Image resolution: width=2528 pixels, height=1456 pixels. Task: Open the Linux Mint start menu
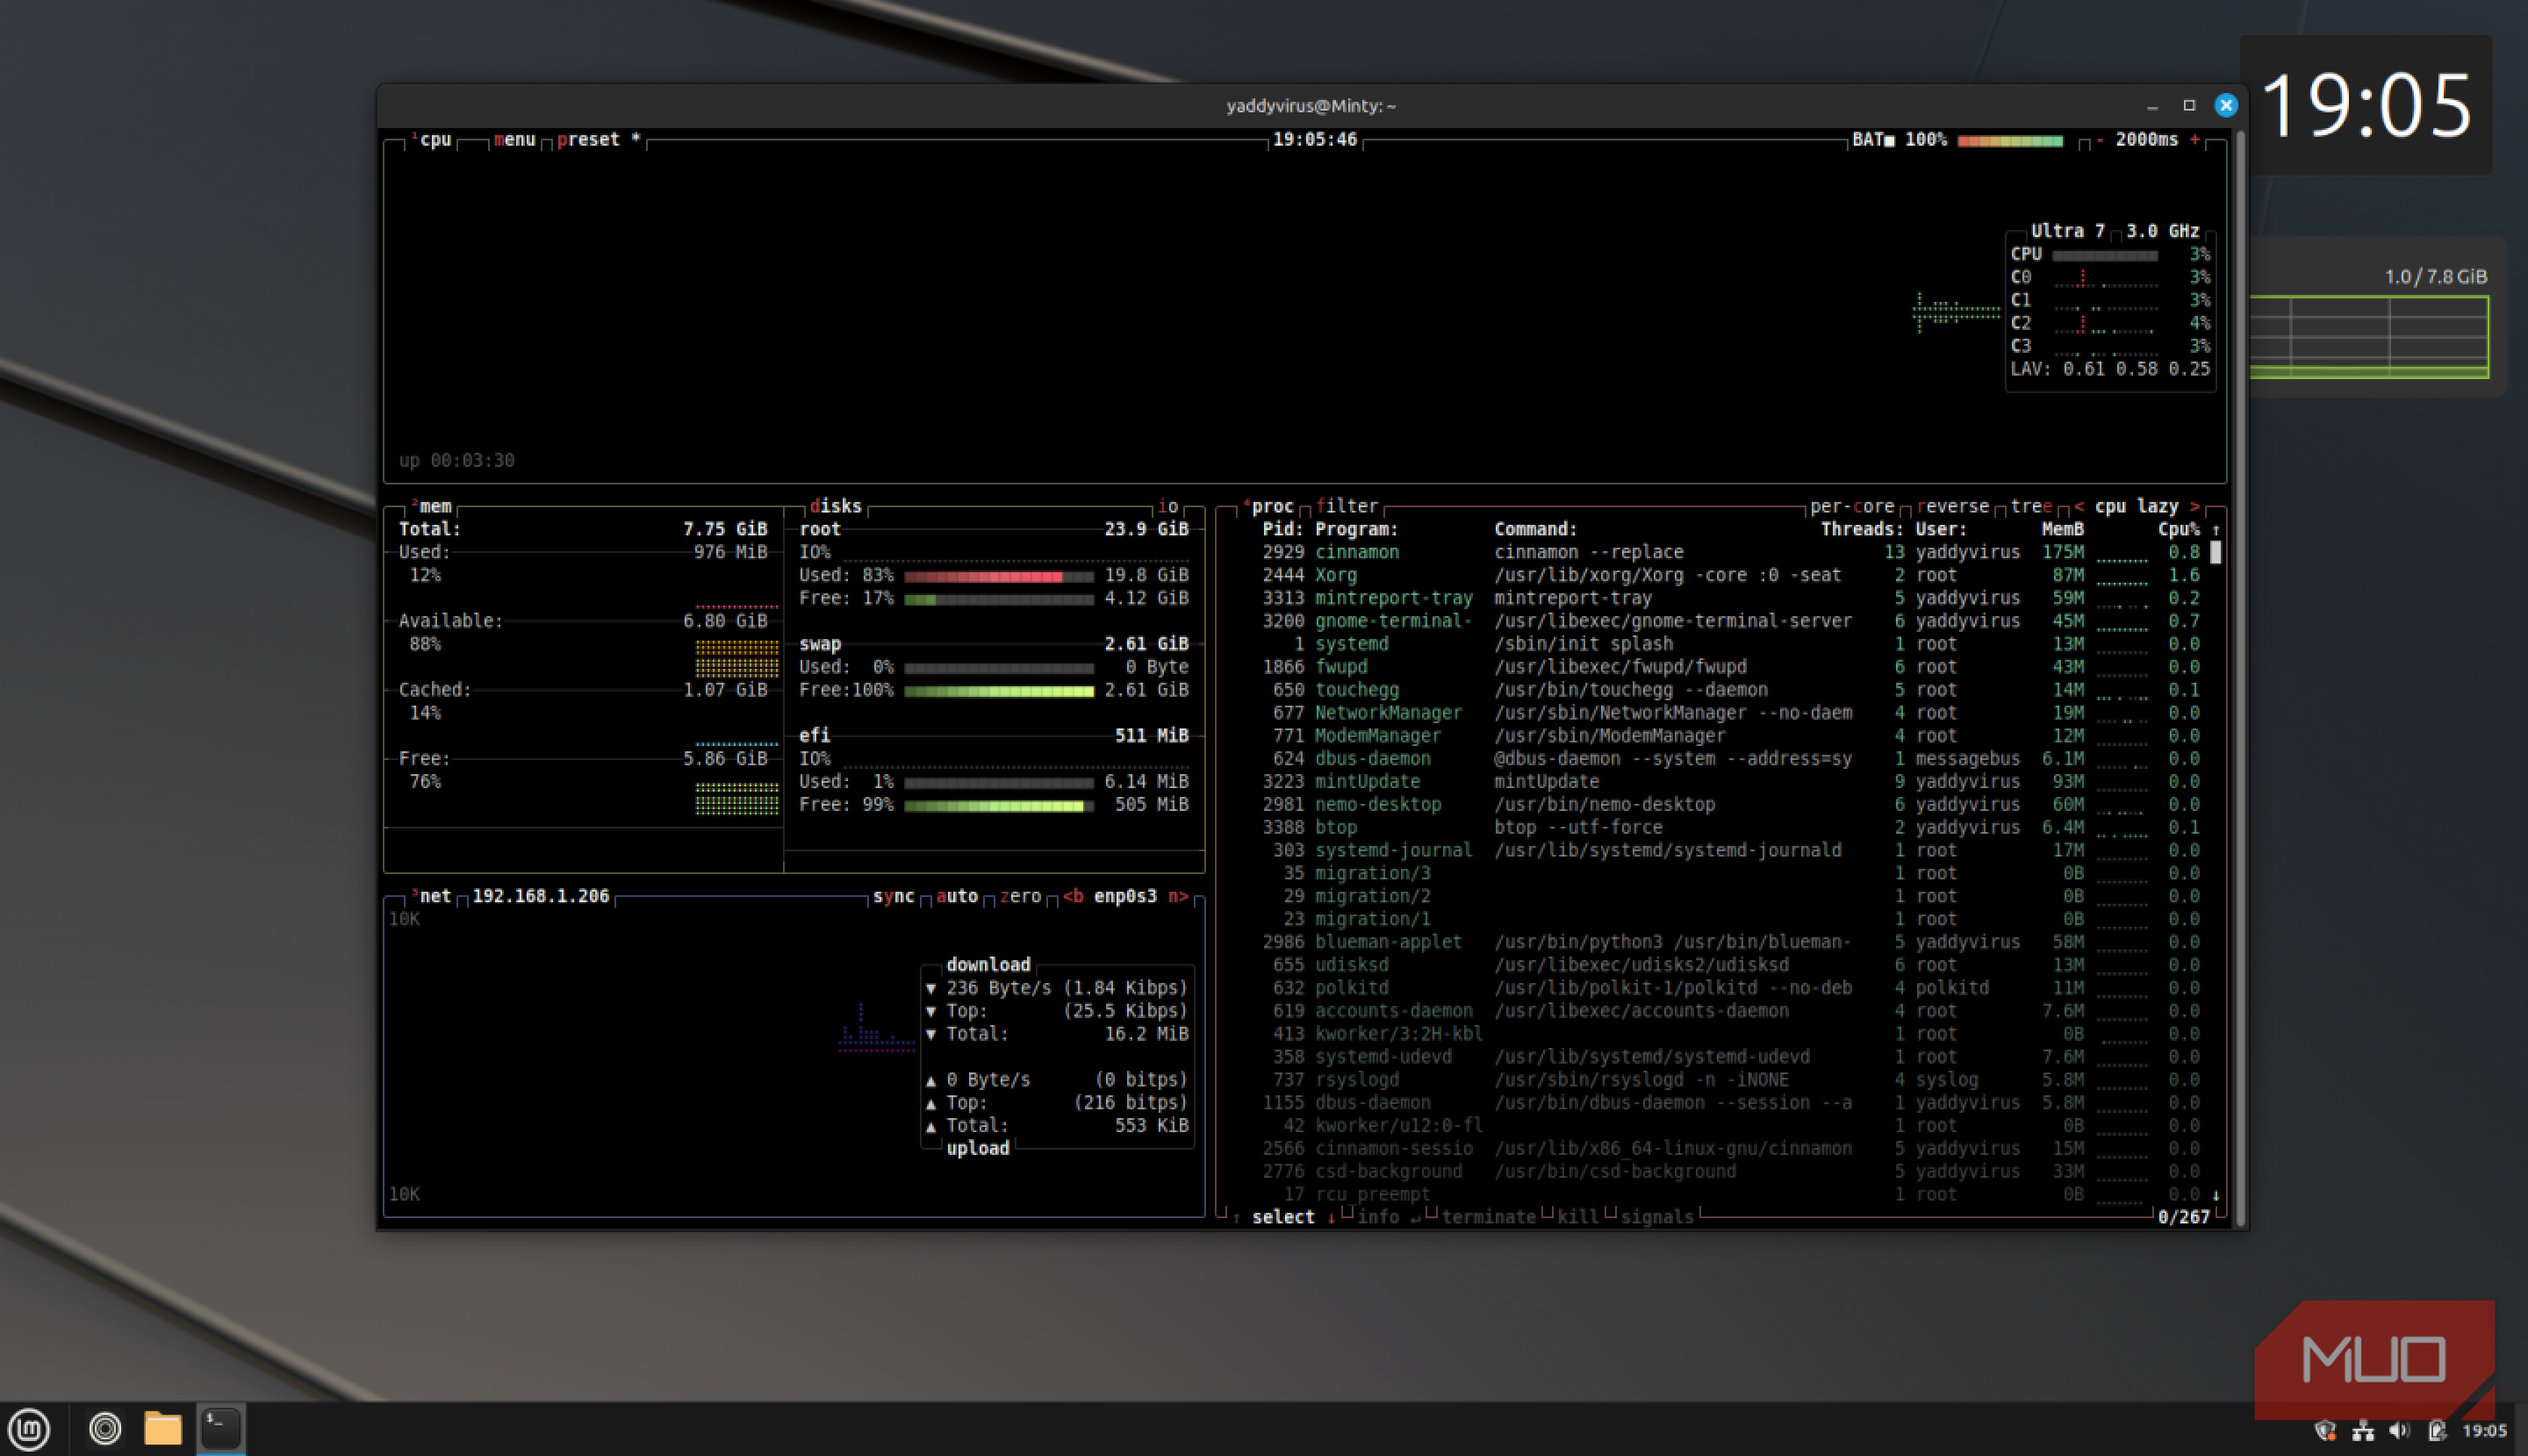coord(29,1428)
